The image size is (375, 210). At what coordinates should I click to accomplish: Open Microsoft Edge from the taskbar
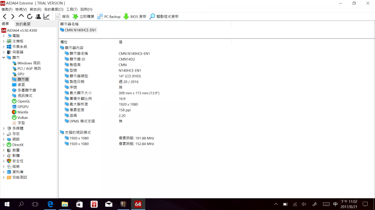point(50,204)
